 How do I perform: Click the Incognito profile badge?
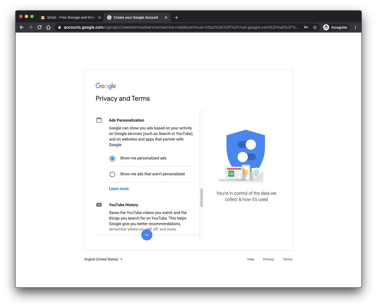tap(336, 27)
